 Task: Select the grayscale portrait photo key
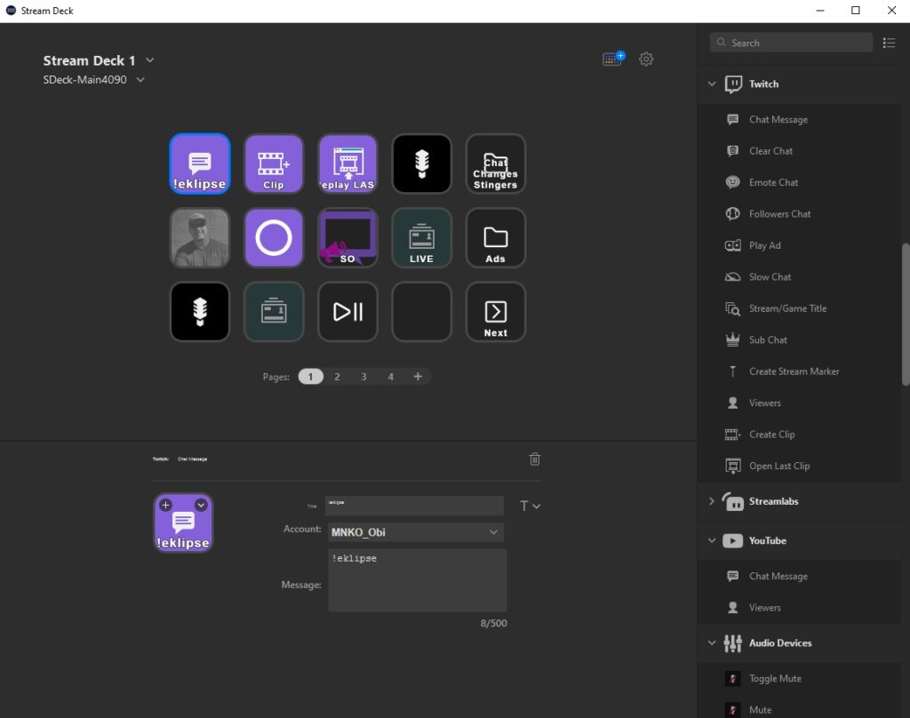200,238
